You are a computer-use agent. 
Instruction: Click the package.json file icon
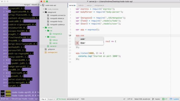pos(46,52)
